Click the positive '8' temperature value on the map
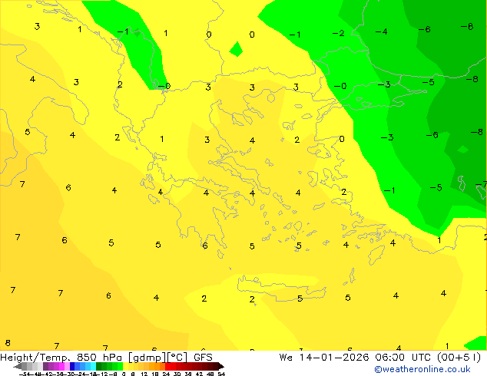Viewport: 487px width, 376px height. 8,343
